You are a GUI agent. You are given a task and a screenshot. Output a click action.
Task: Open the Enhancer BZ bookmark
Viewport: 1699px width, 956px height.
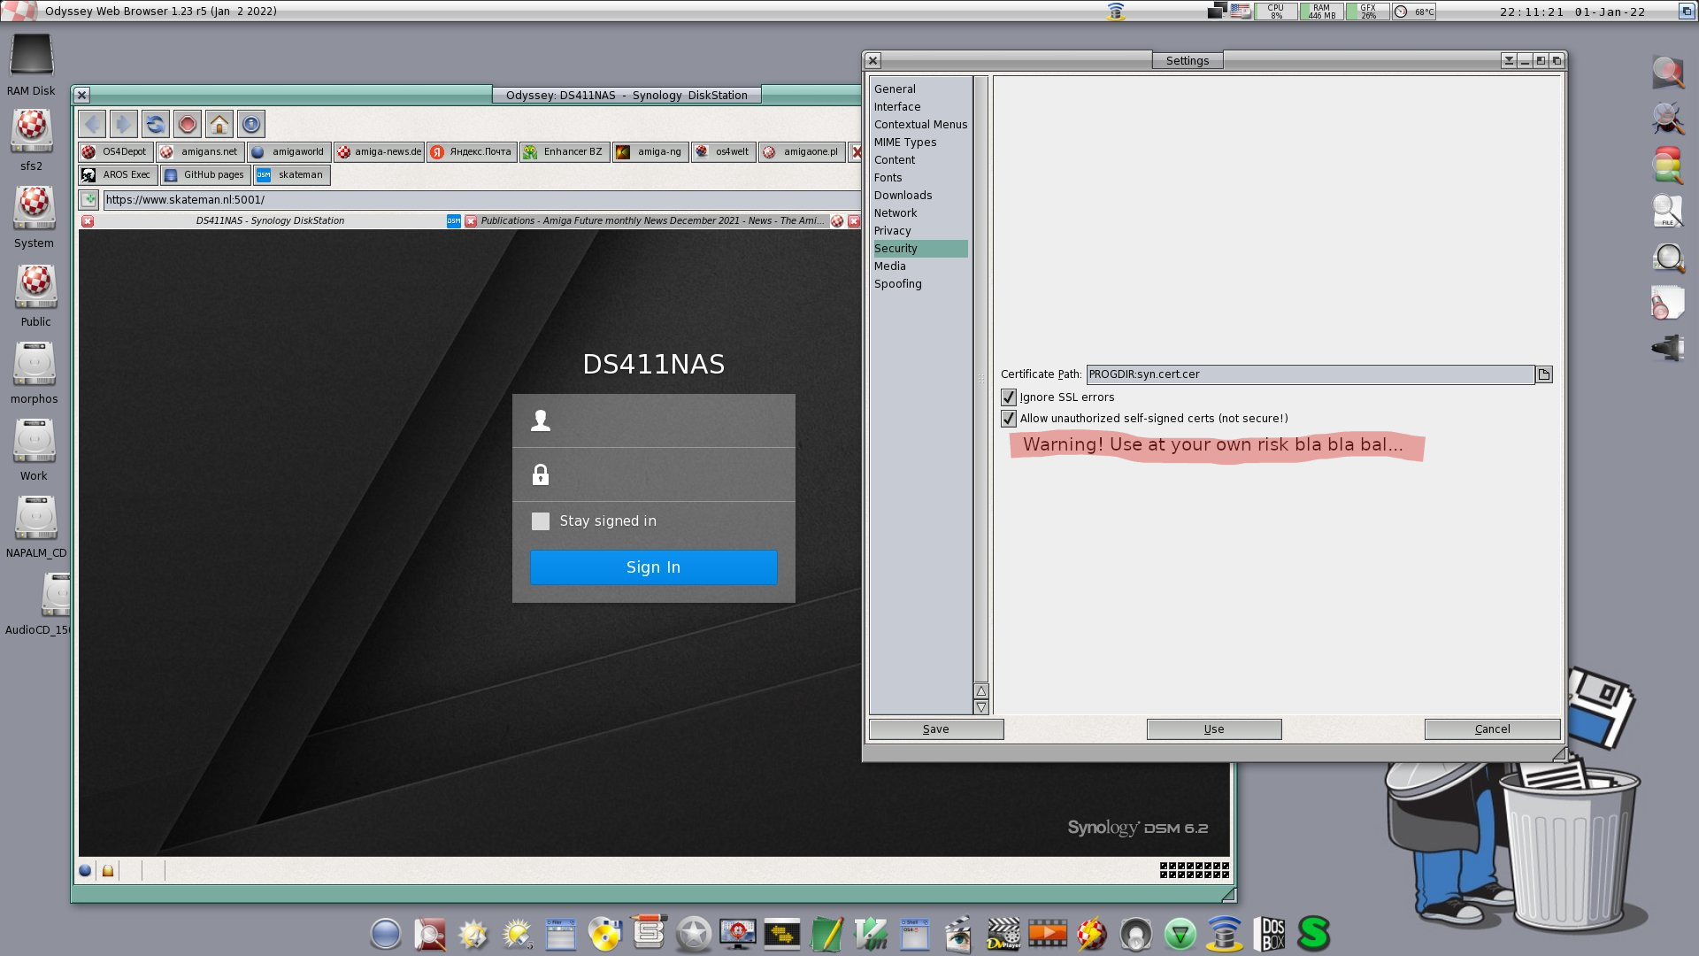(x=563, y=151)
